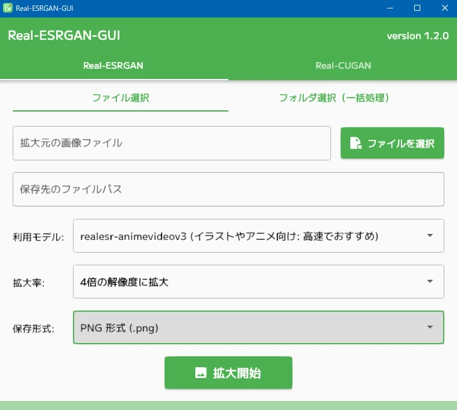This screenshot has width=457, height=410.
Task: Maximize the Real-ESRGAN-GUI window
Action: click(417, 8)
